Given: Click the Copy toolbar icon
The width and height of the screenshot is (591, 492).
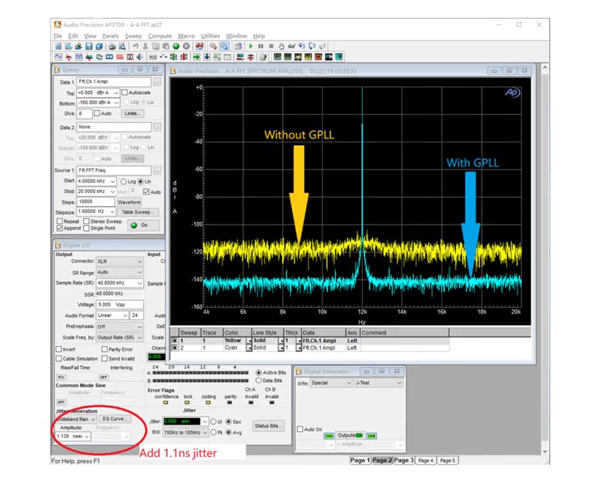Looking at the screenshot, I should (155, 46).
